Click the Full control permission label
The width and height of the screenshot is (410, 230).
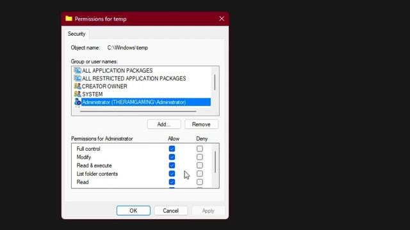[x=88, y=149]
